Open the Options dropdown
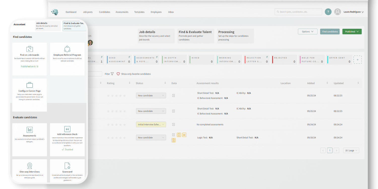 pyautogui.click(x=307, y=31)
